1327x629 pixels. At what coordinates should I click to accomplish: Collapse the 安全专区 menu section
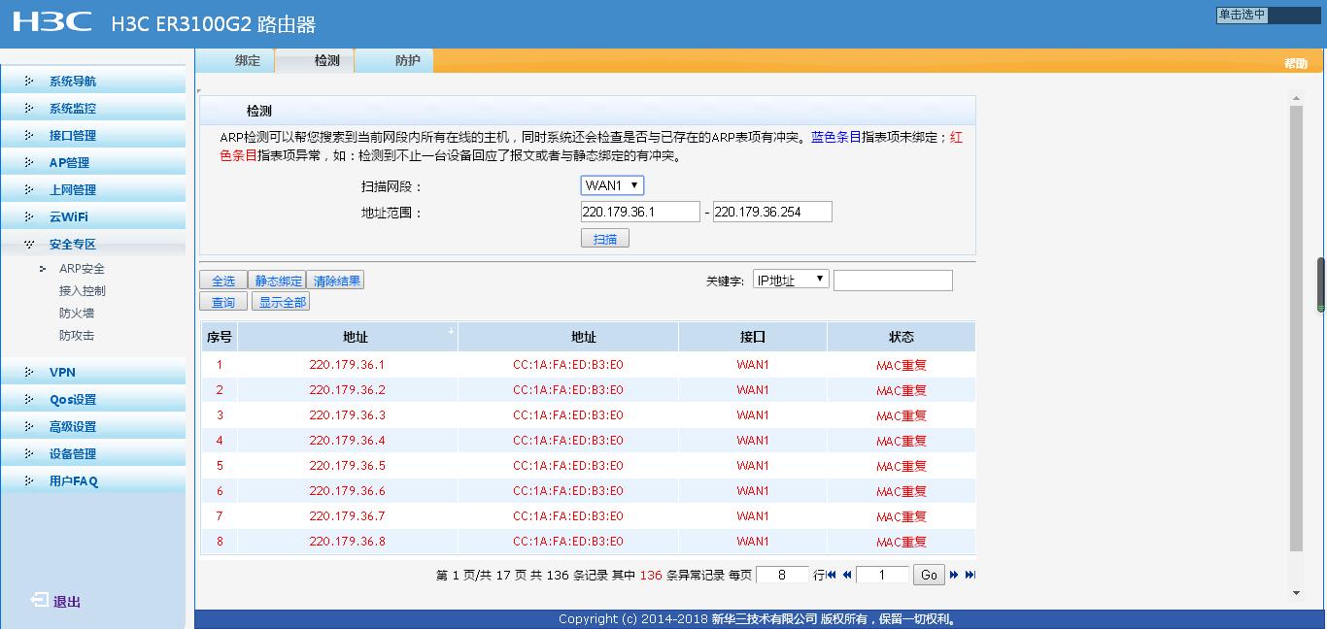coord(72,245)
